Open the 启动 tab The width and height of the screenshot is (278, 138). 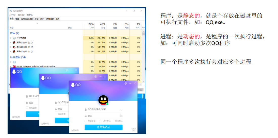point(36,19)
